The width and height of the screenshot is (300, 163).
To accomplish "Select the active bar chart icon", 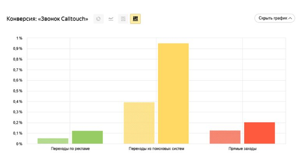I will pos(136,19).
